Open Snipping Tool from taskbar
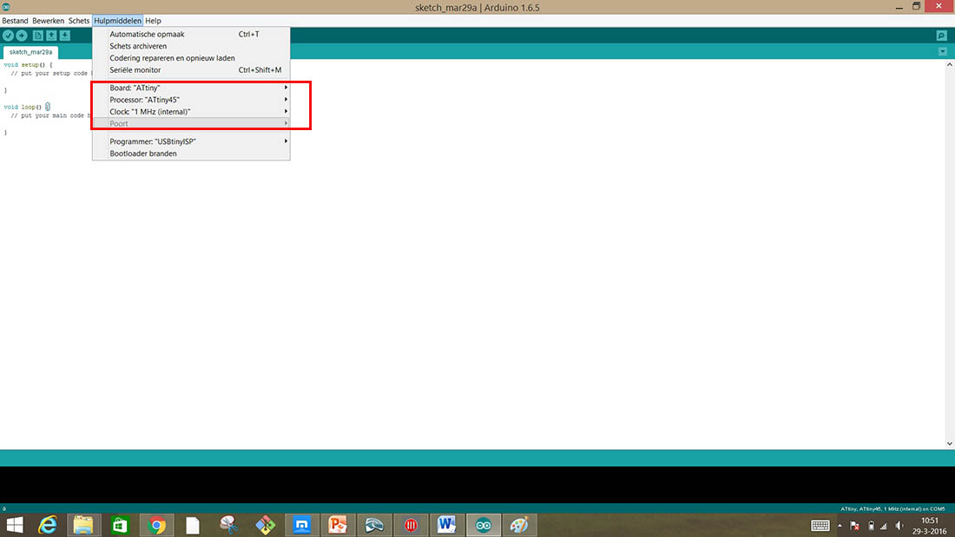955x537 pixels. click(229, 525)
